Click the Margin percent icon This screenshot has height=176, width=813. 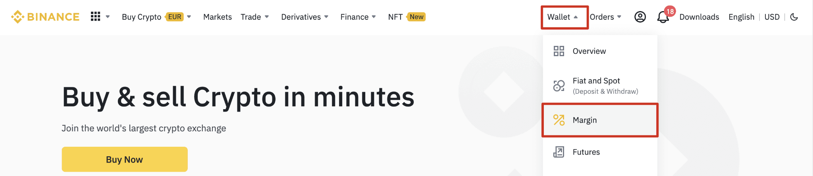point(559,120)
